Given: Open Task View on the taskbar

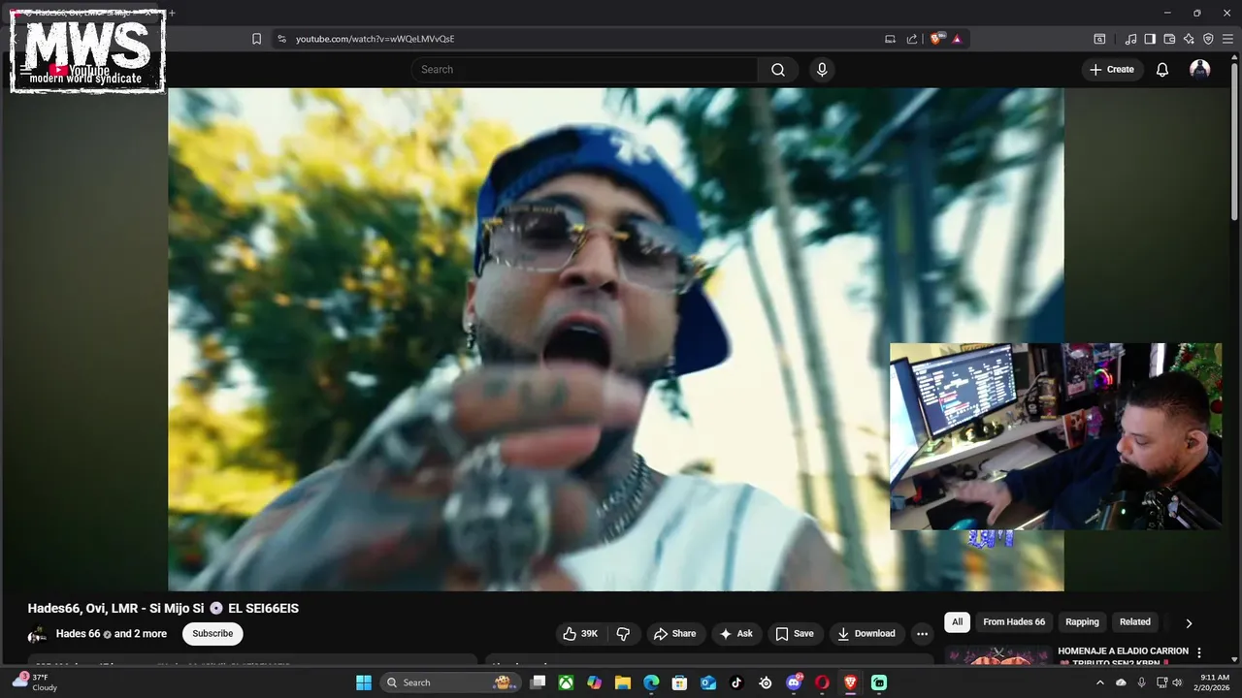Looking at the screenshot, I should coord(538,682).
